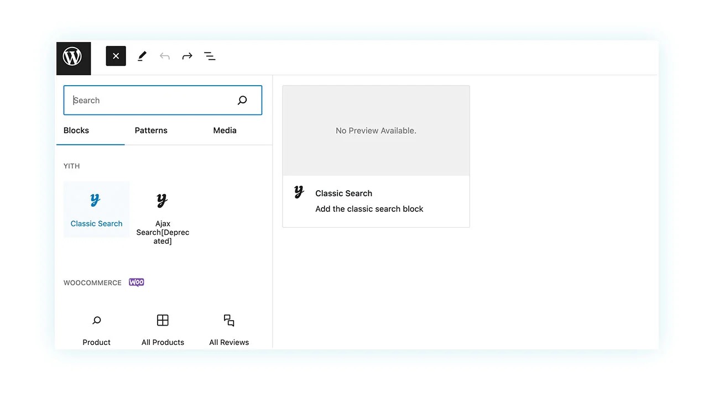Click the WordPress logo button
This screenshot has height=398, width=719.
click(x=73, y=57)
